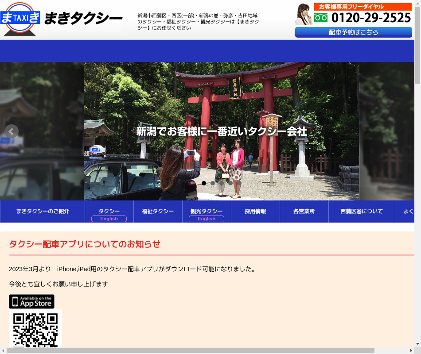The width and height of the screenshot is (421, 354).
Task: Click the vertical scrollbar down arrow
Action: [417, 344]
